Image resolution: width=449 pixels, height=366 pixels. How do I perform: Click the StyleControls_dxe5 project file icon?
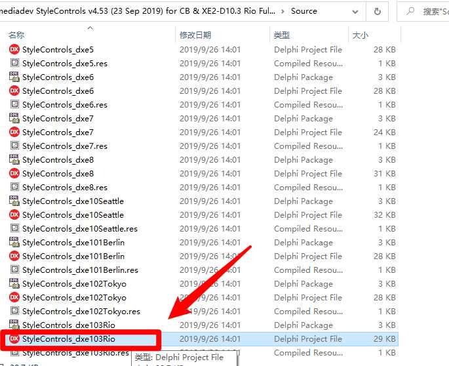(x=14, y=50)
